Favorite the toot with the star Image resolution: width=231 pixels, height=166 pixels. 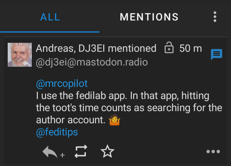107,151
